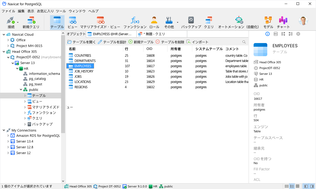Viewport: 316px width, 189px height.
Task: Click the HR database in status bar
Action: (x=153, y=186)
